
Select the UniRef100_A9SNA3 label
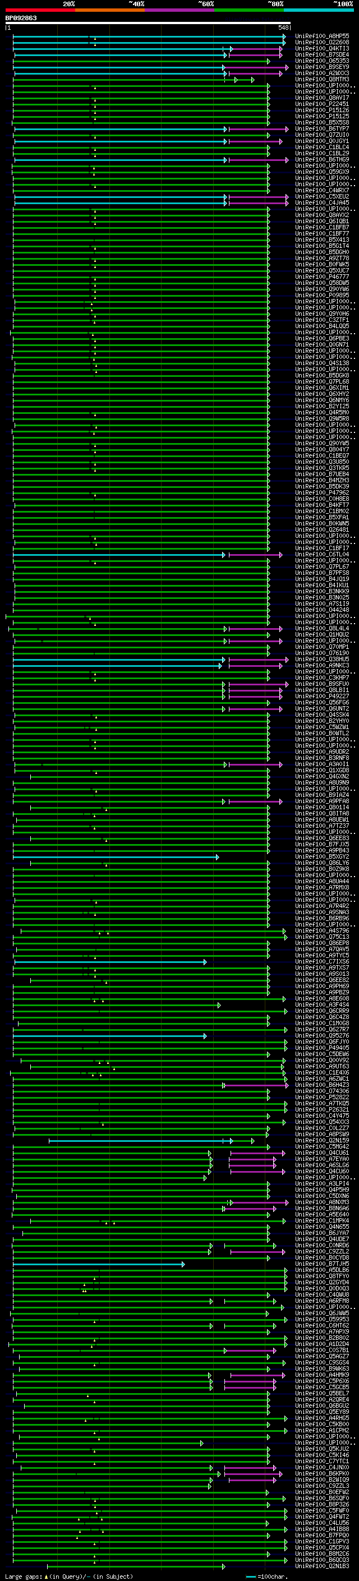(x=322, y=912)
